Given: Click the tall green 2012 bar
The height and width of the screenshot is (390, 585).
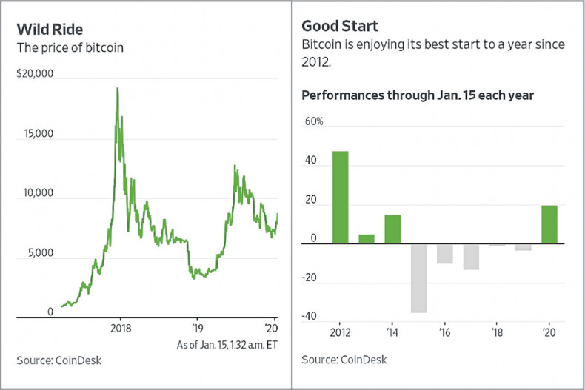Looking at the screenshot, I should click(341, 197).
